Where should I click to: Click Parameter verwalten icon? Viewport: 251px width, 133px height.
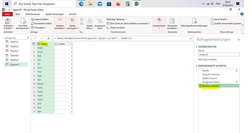172,21
